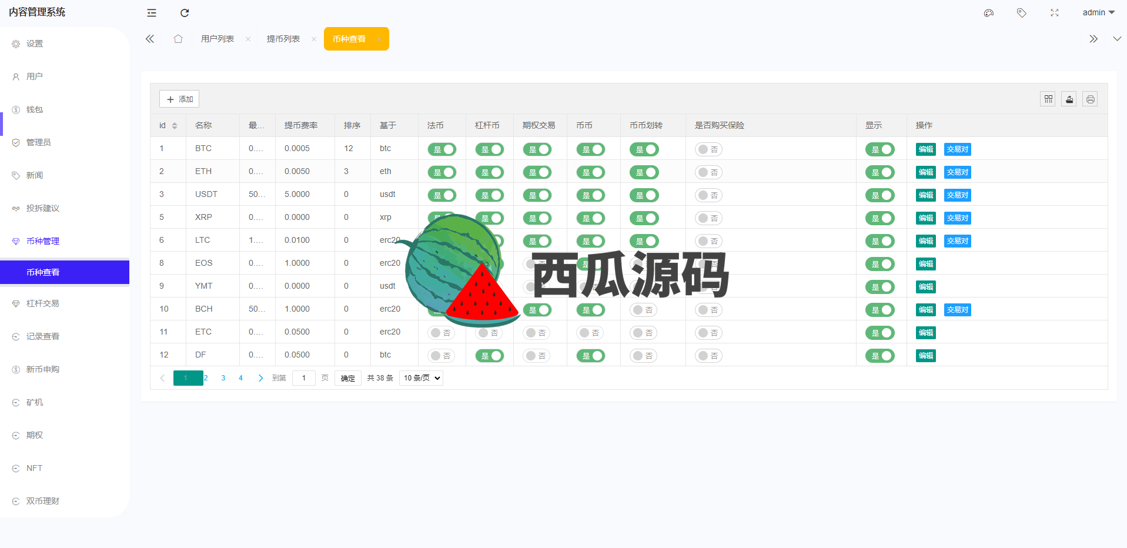Open 矿机 sidebar menu
Screen dimensions: 1127x548
coord(65,402)
